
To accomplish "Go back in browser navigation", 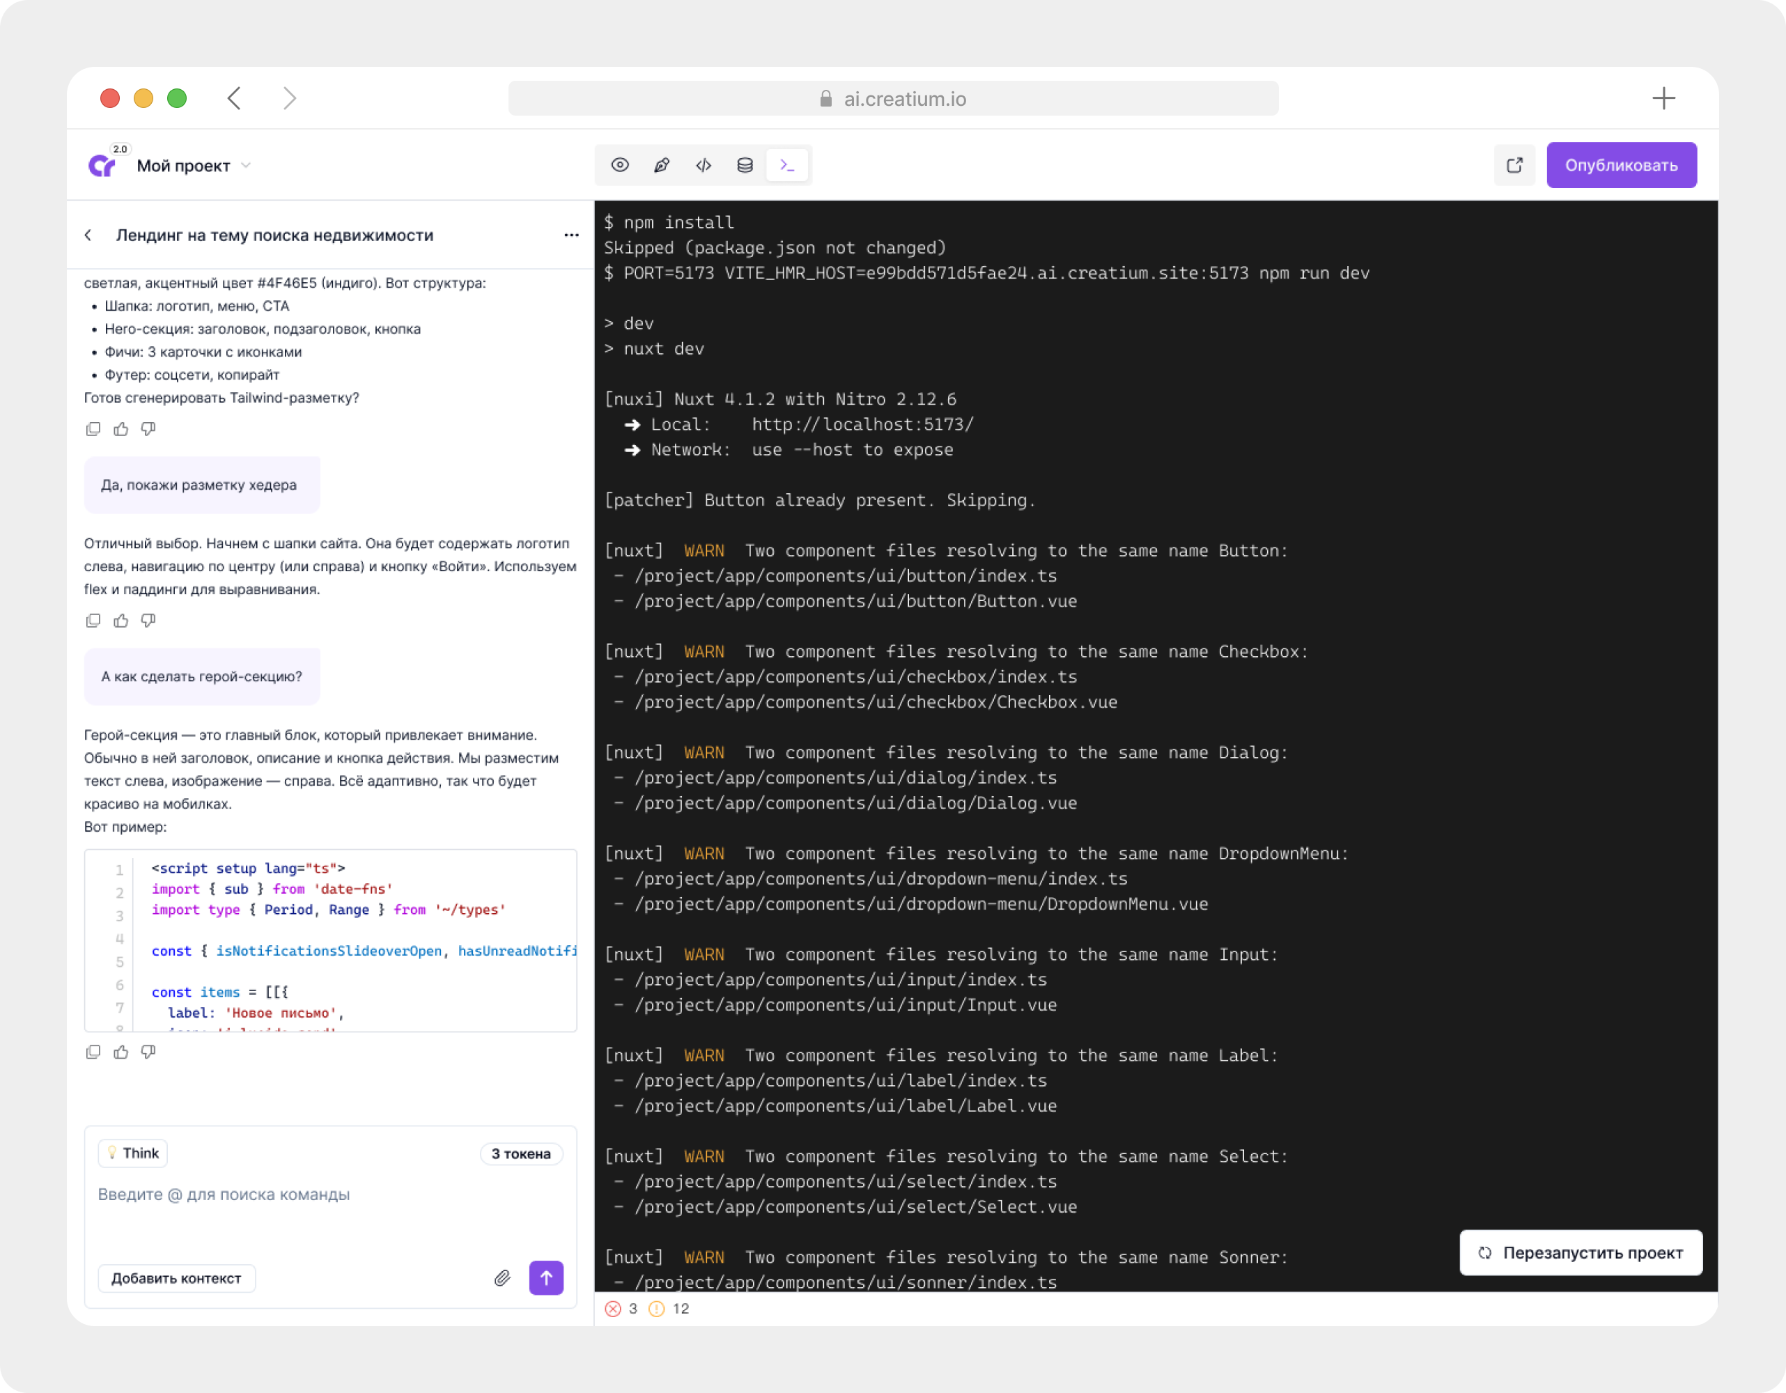I will (234, 99).
